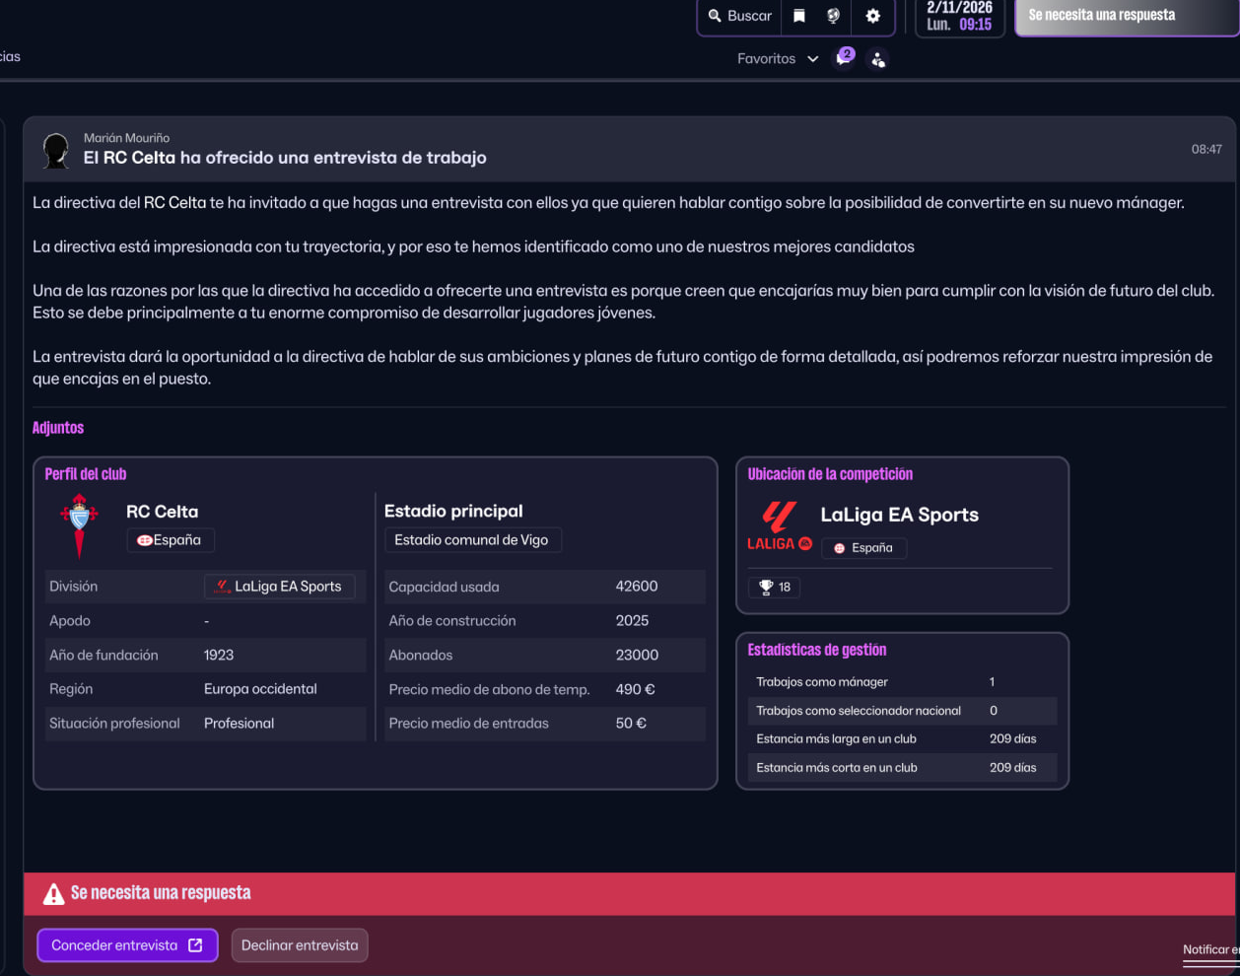
Task: Open the settings gear icon
Action: 872,16
